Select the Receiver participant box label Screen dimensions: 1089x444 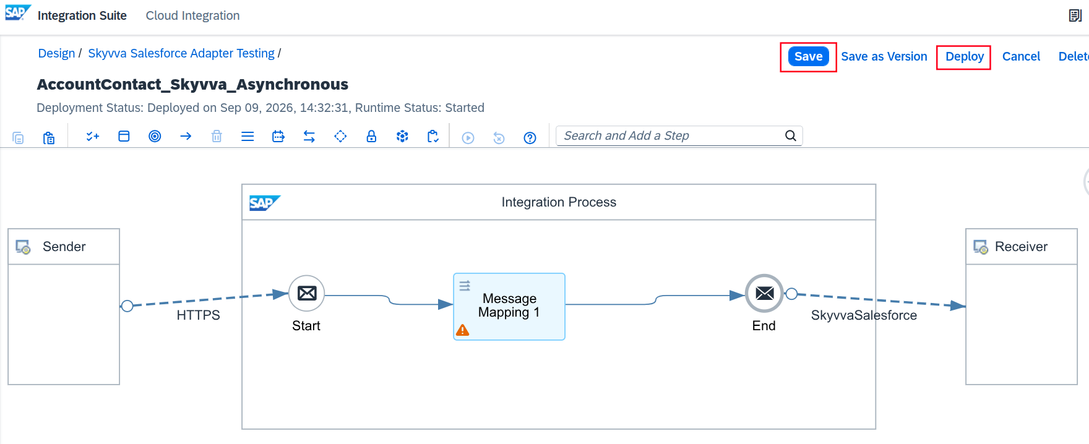tap(1021, 247)
